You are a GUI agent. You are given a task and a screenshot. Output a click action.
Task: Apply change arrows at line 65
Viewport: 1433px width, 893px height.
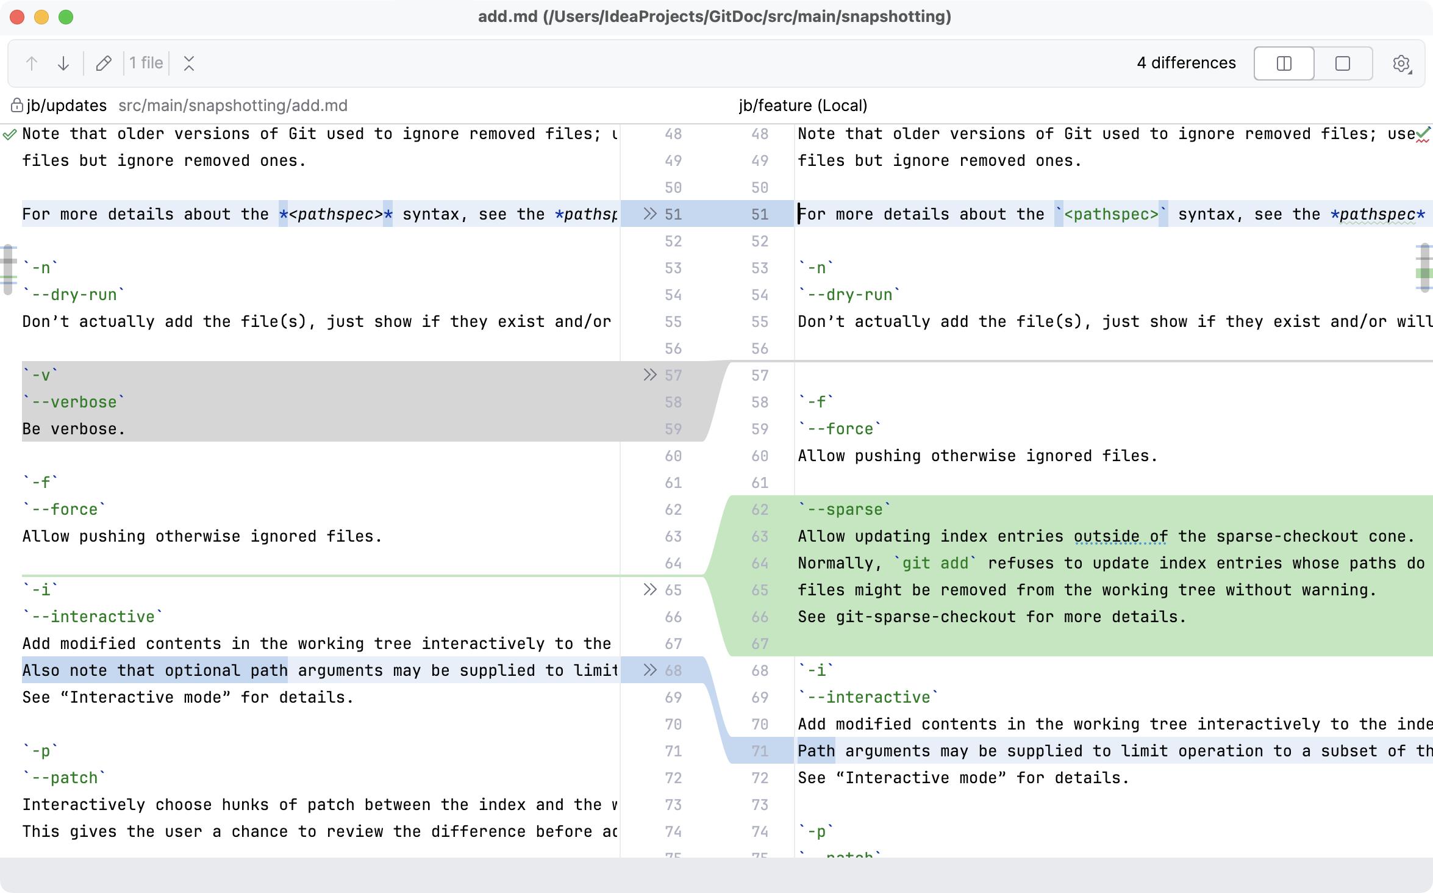pyautogui.click(x=650, y=590)
